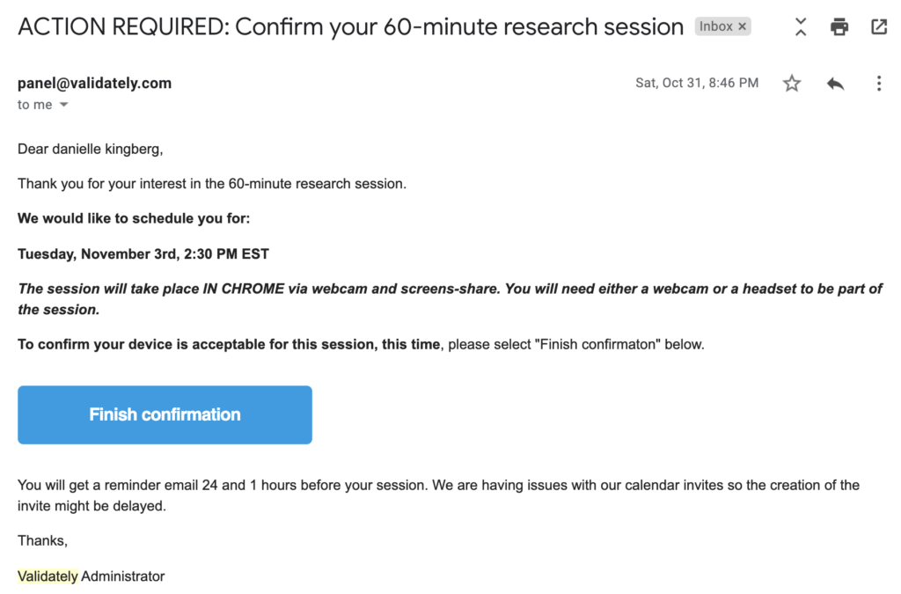Click the email date Sat, Oct 31
901x594 pixels.
coord(697,84)
